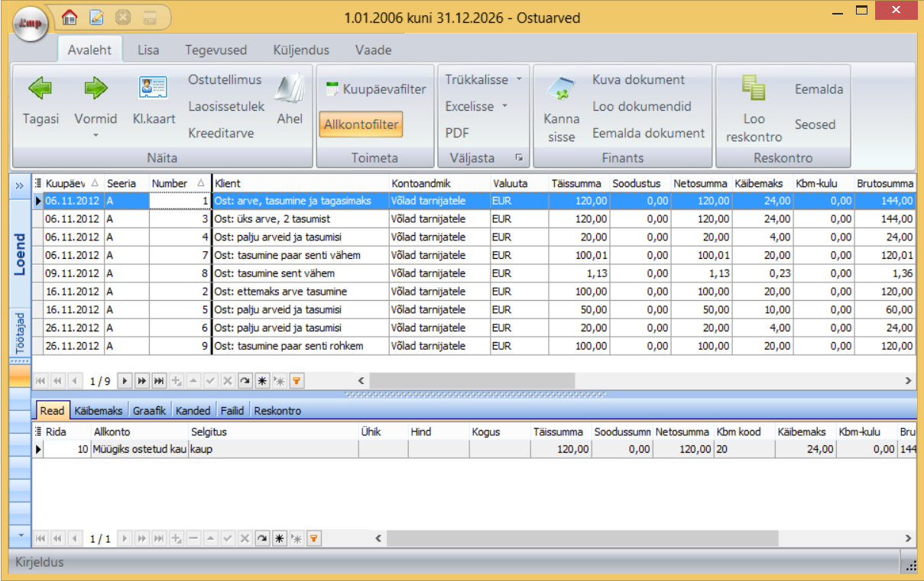
Task: Click the Ahel chain documents icon
Action: (x=290, y=89)
